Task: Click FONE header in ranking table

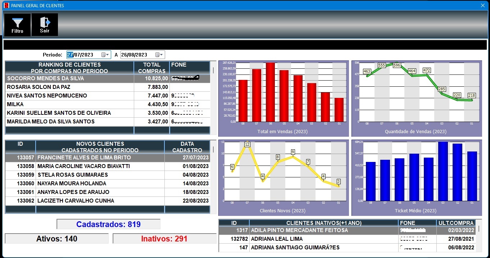Action: [190, 68]
